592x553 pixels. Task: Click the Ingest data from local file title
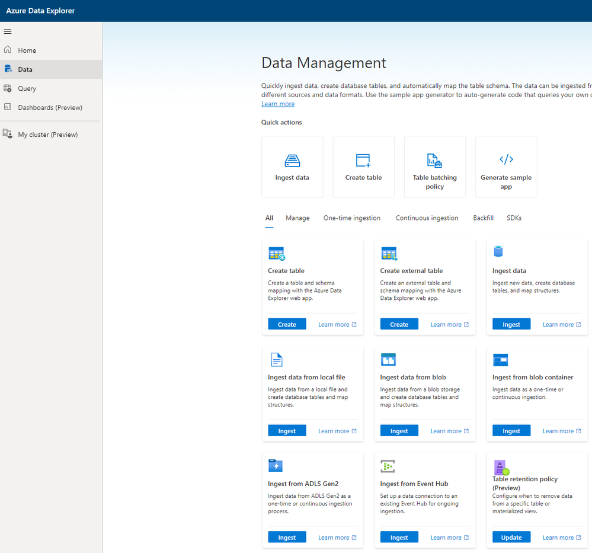[306, 377]
